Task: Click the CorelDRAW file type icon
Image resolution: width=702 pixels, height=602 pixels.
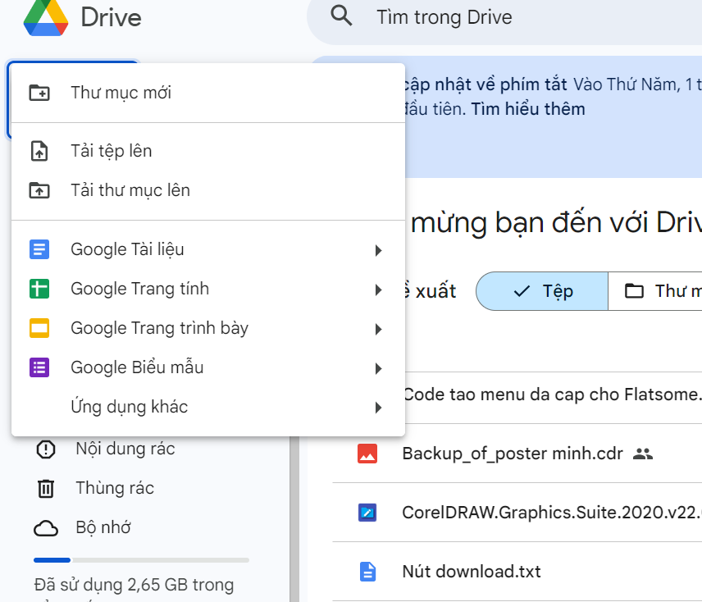Action: coord(367,513)
